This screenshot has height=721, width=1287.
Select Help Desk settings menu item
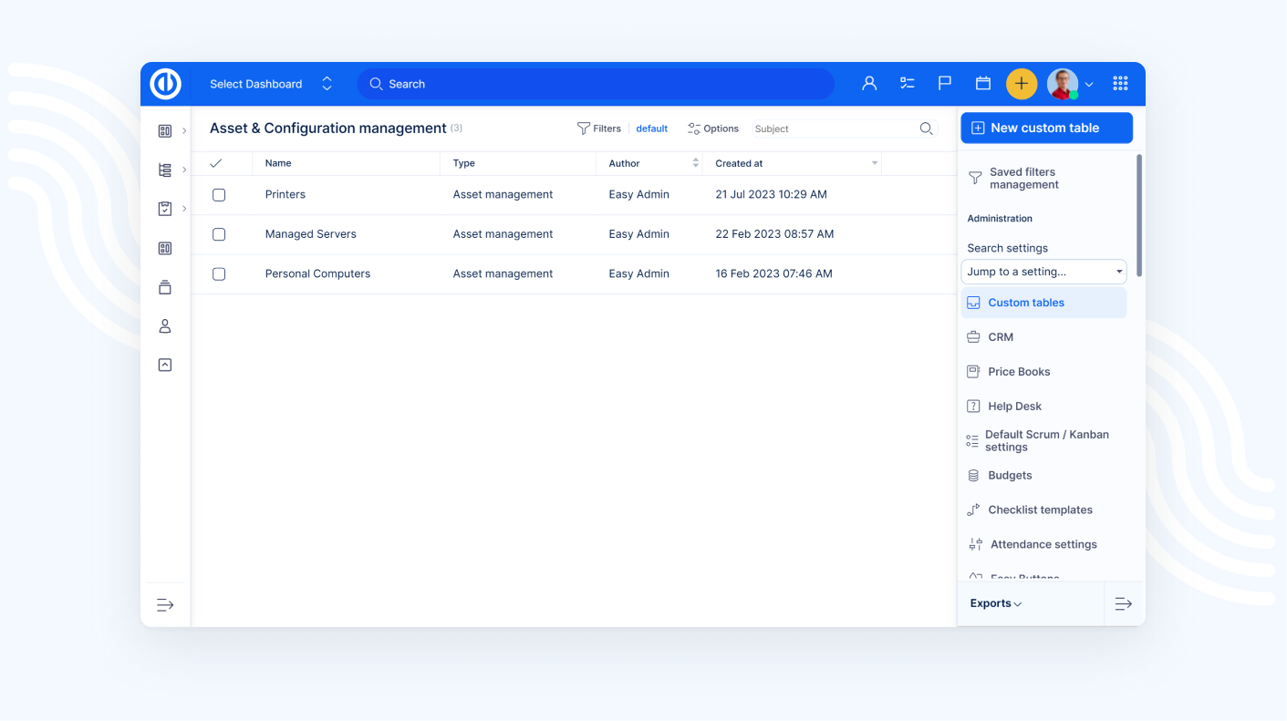click(1014, 407)
